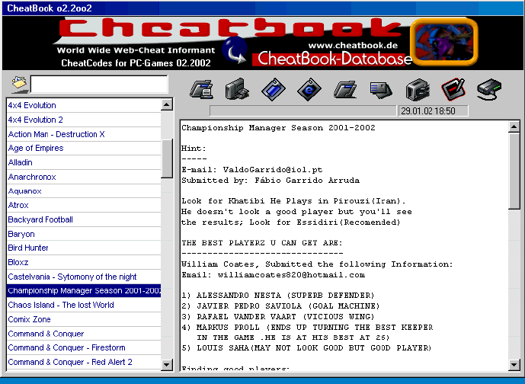The height and width of the screenshot is (384, 525).
Task: Select Atrox entry
Action: click(x=84, y=205)
